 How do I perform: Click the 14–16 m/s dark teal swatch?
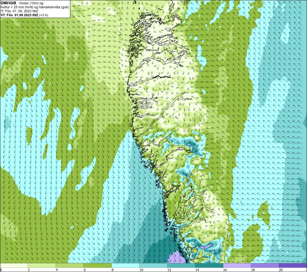tap(209, 265)
